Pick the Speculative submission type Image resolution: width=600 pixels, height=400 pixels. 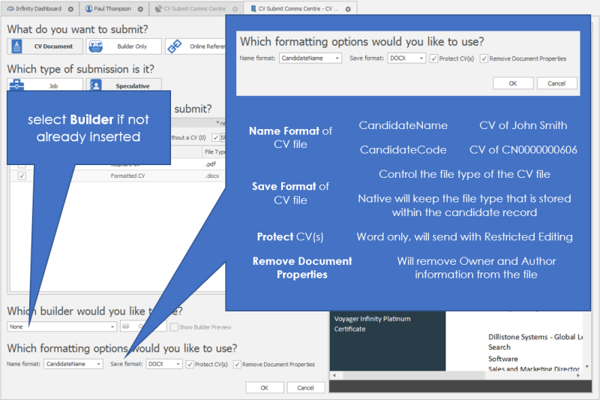click(x=123, y=86)
